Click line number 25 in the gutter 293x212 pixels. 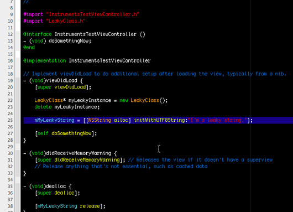[x=10, y=120]
